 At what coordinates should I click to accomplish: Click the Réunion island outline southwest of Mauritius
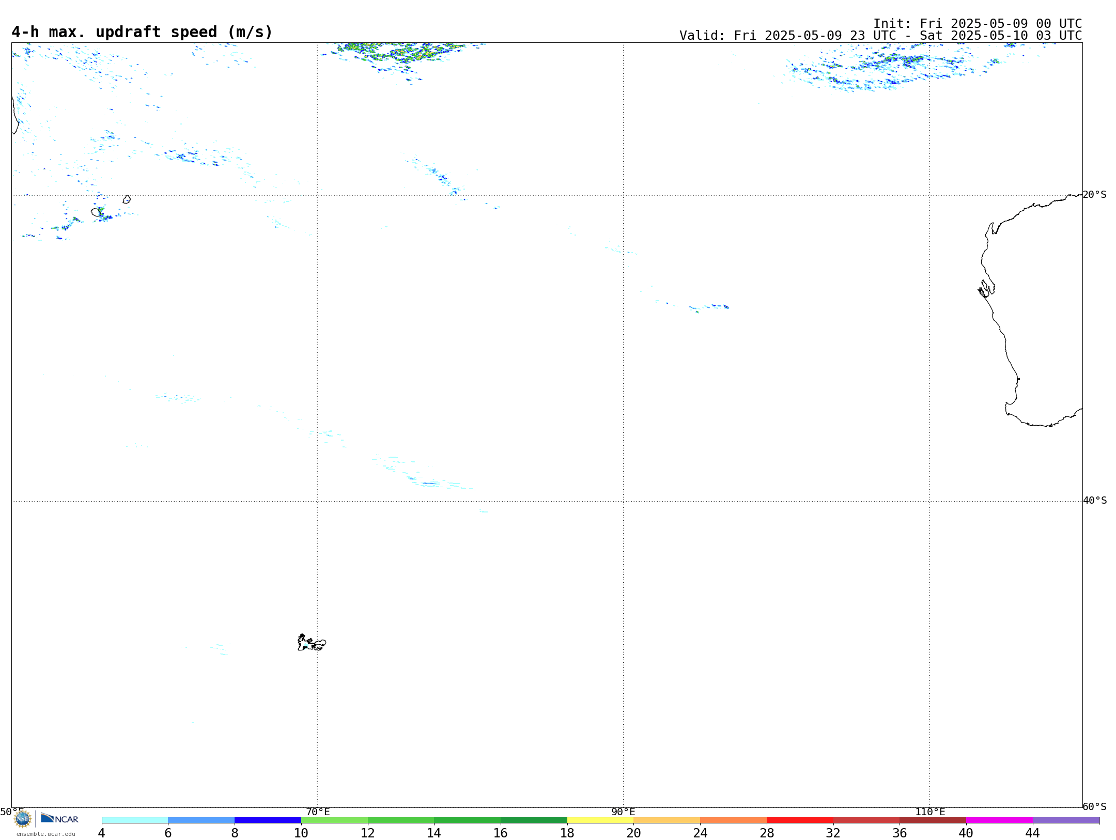[x=96, y=212]
